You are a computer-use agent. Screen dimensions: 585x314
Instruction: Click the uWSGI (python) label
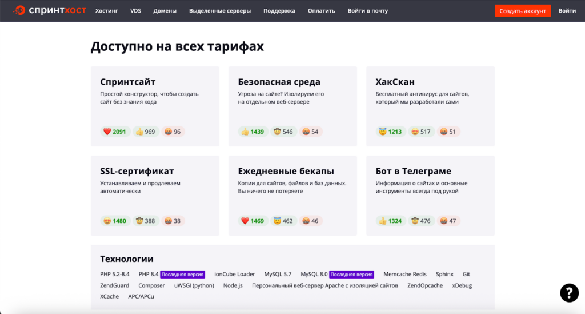[x=194, y=285]
